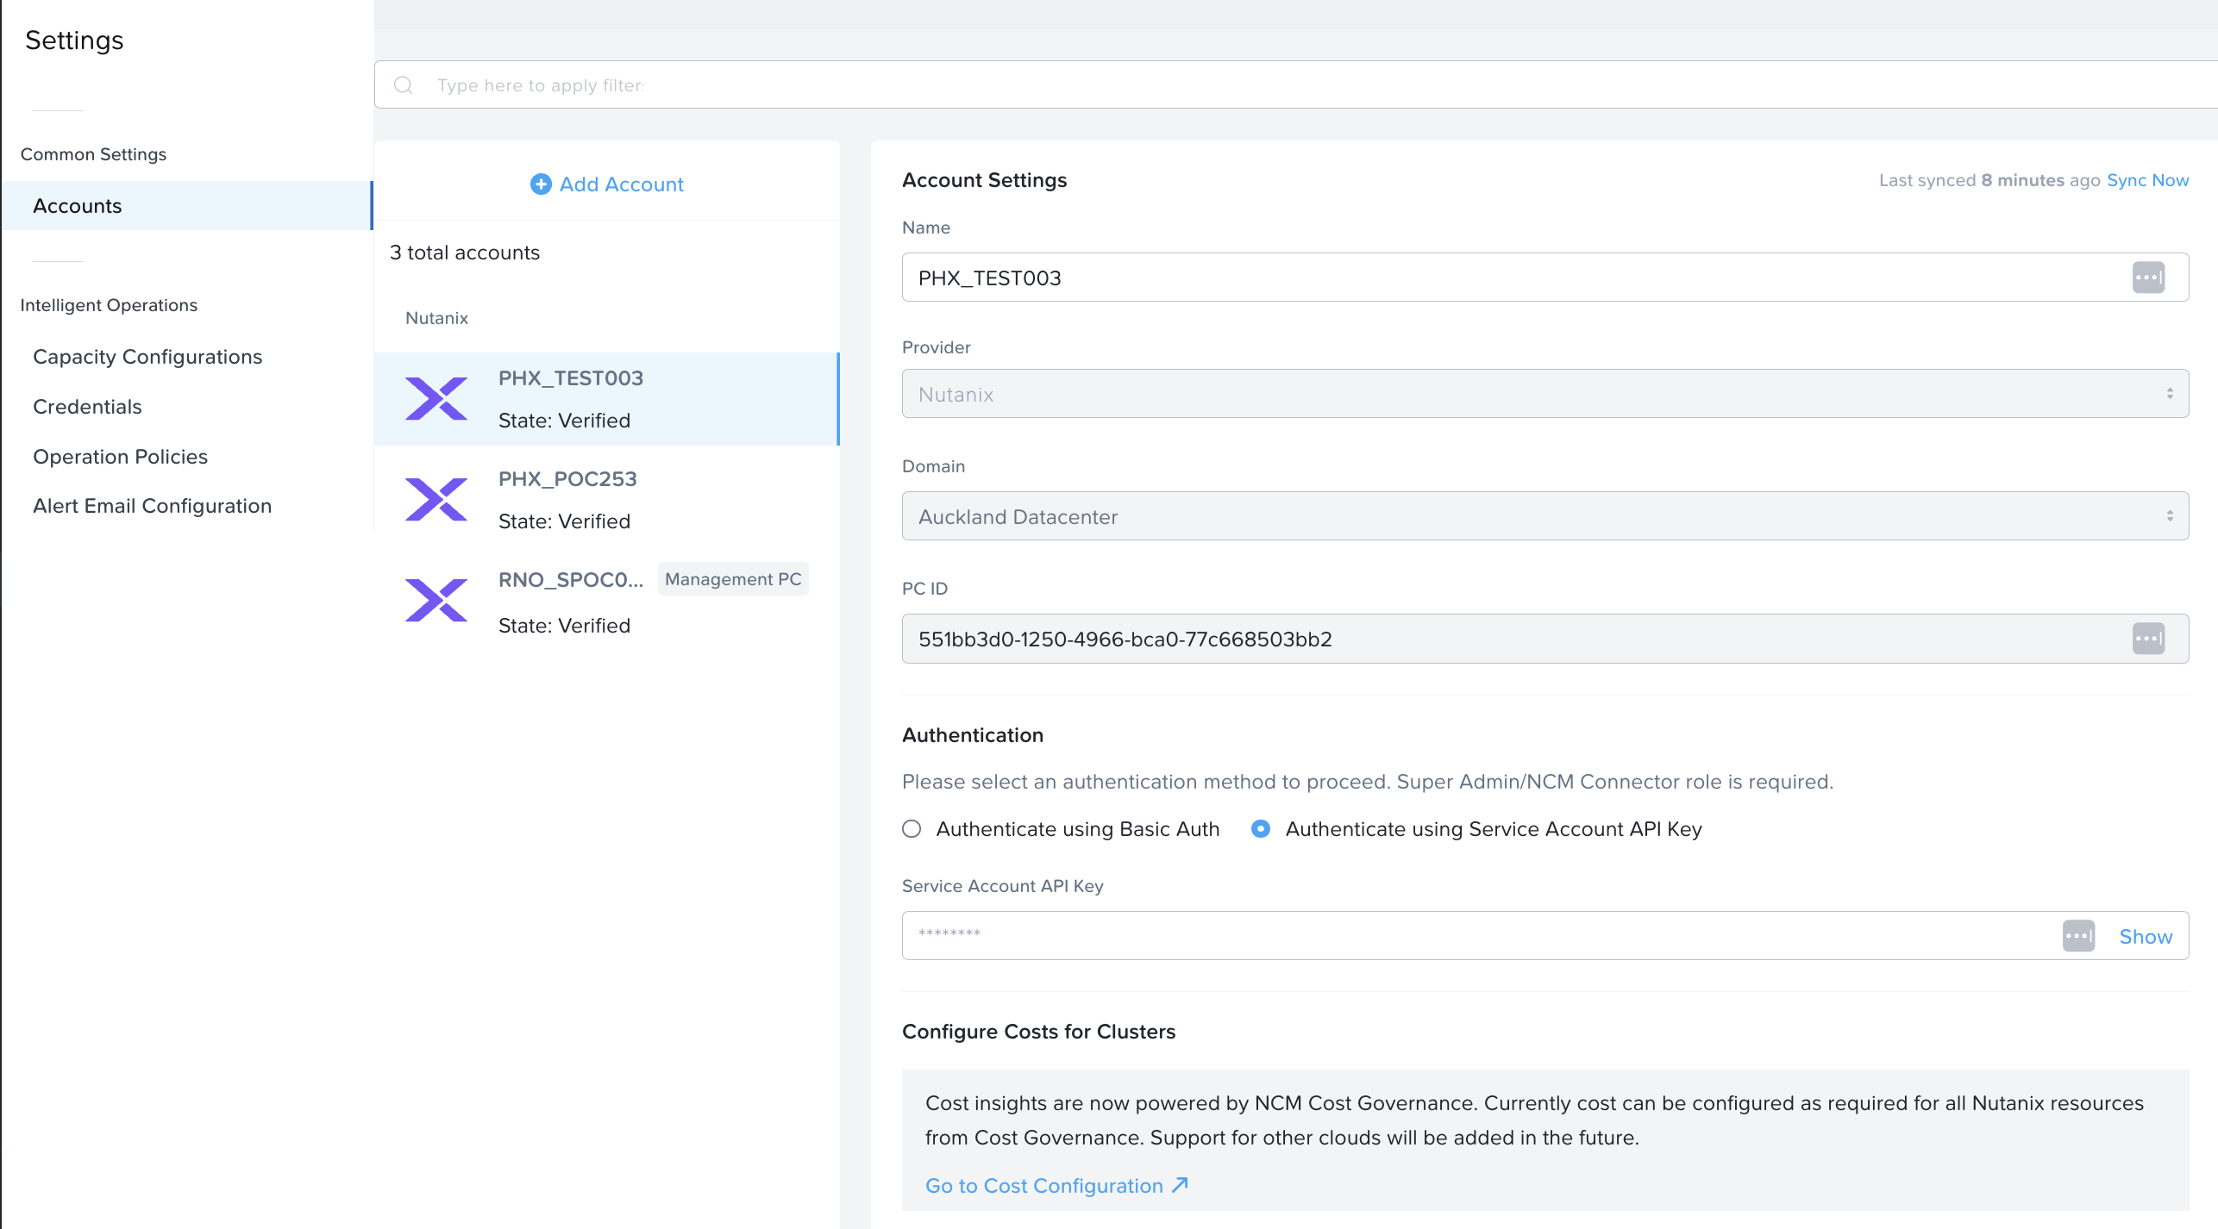This screenshot has width=2218, height=1229.
Task: Click the Account Settings heading
Action: point(985,180)
